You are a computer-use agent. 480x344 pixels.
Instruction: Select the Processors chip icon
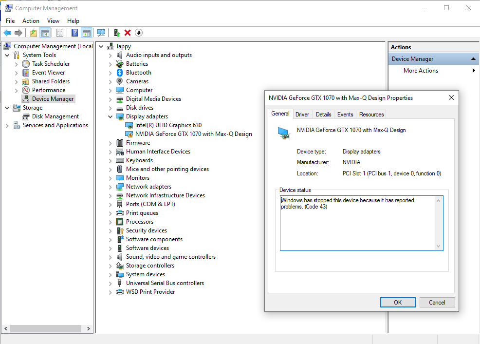[x=120, y=222]
